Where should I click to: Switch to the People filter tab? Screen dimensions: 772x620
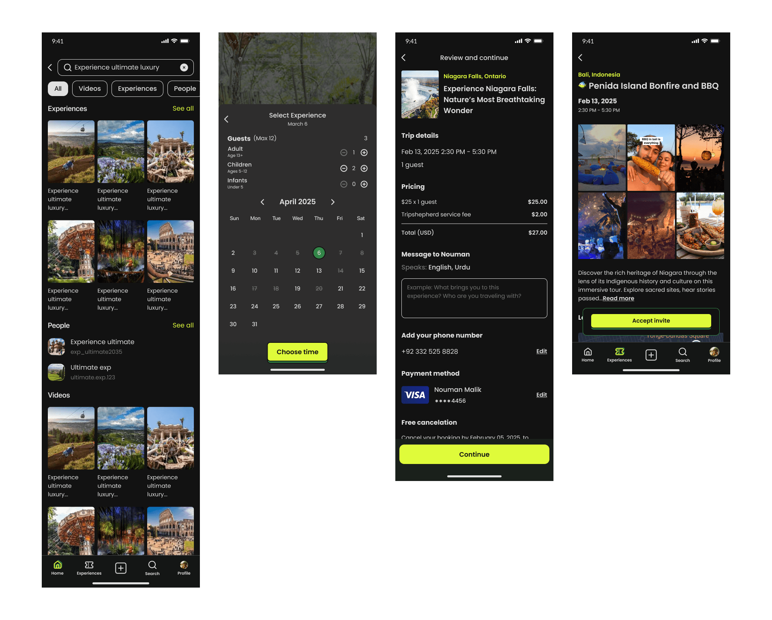(185, 88)
